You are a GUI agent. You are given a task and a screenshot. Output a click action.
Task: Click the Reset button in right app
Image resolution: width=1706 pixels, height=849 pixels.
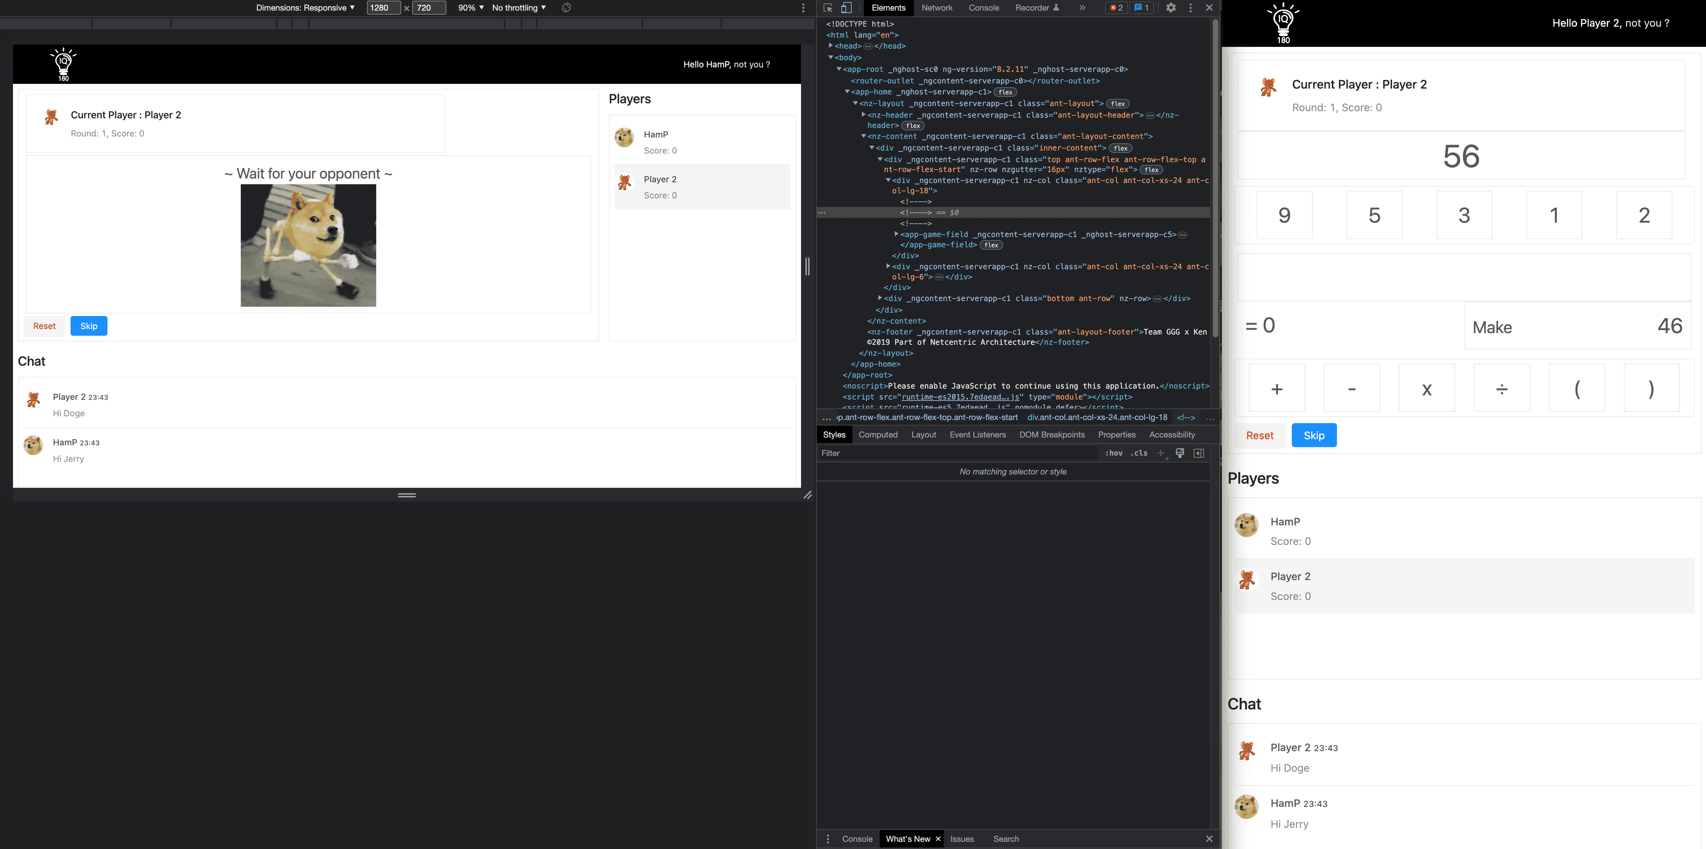coord(1259,435)
